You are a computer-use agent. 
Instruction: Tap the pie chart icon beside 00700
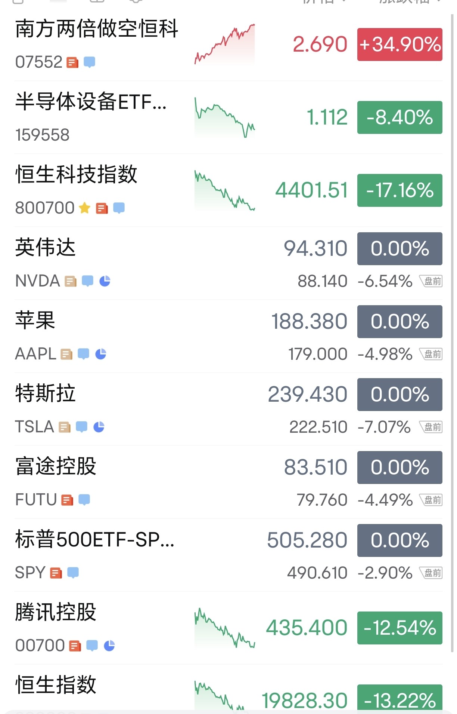[x=109, y=646]
